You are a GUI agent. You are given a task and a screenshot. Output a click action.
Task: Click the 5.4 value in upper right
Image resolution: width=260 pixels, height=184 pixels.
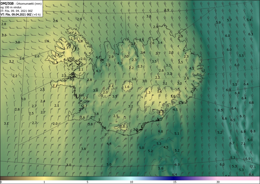(x=249, y=20)
